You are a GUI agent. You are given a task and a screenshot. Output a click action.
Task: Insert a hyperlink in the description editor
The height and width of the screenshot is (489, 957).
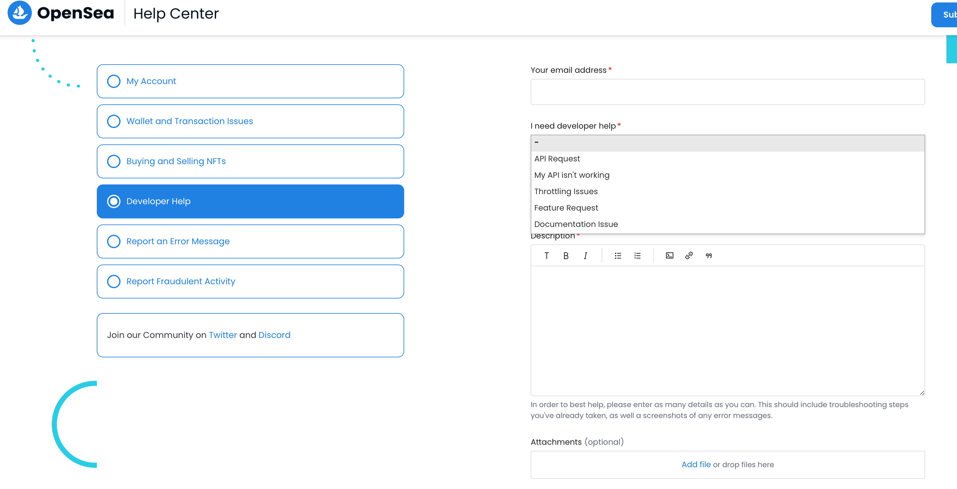[x=689, y=255]
